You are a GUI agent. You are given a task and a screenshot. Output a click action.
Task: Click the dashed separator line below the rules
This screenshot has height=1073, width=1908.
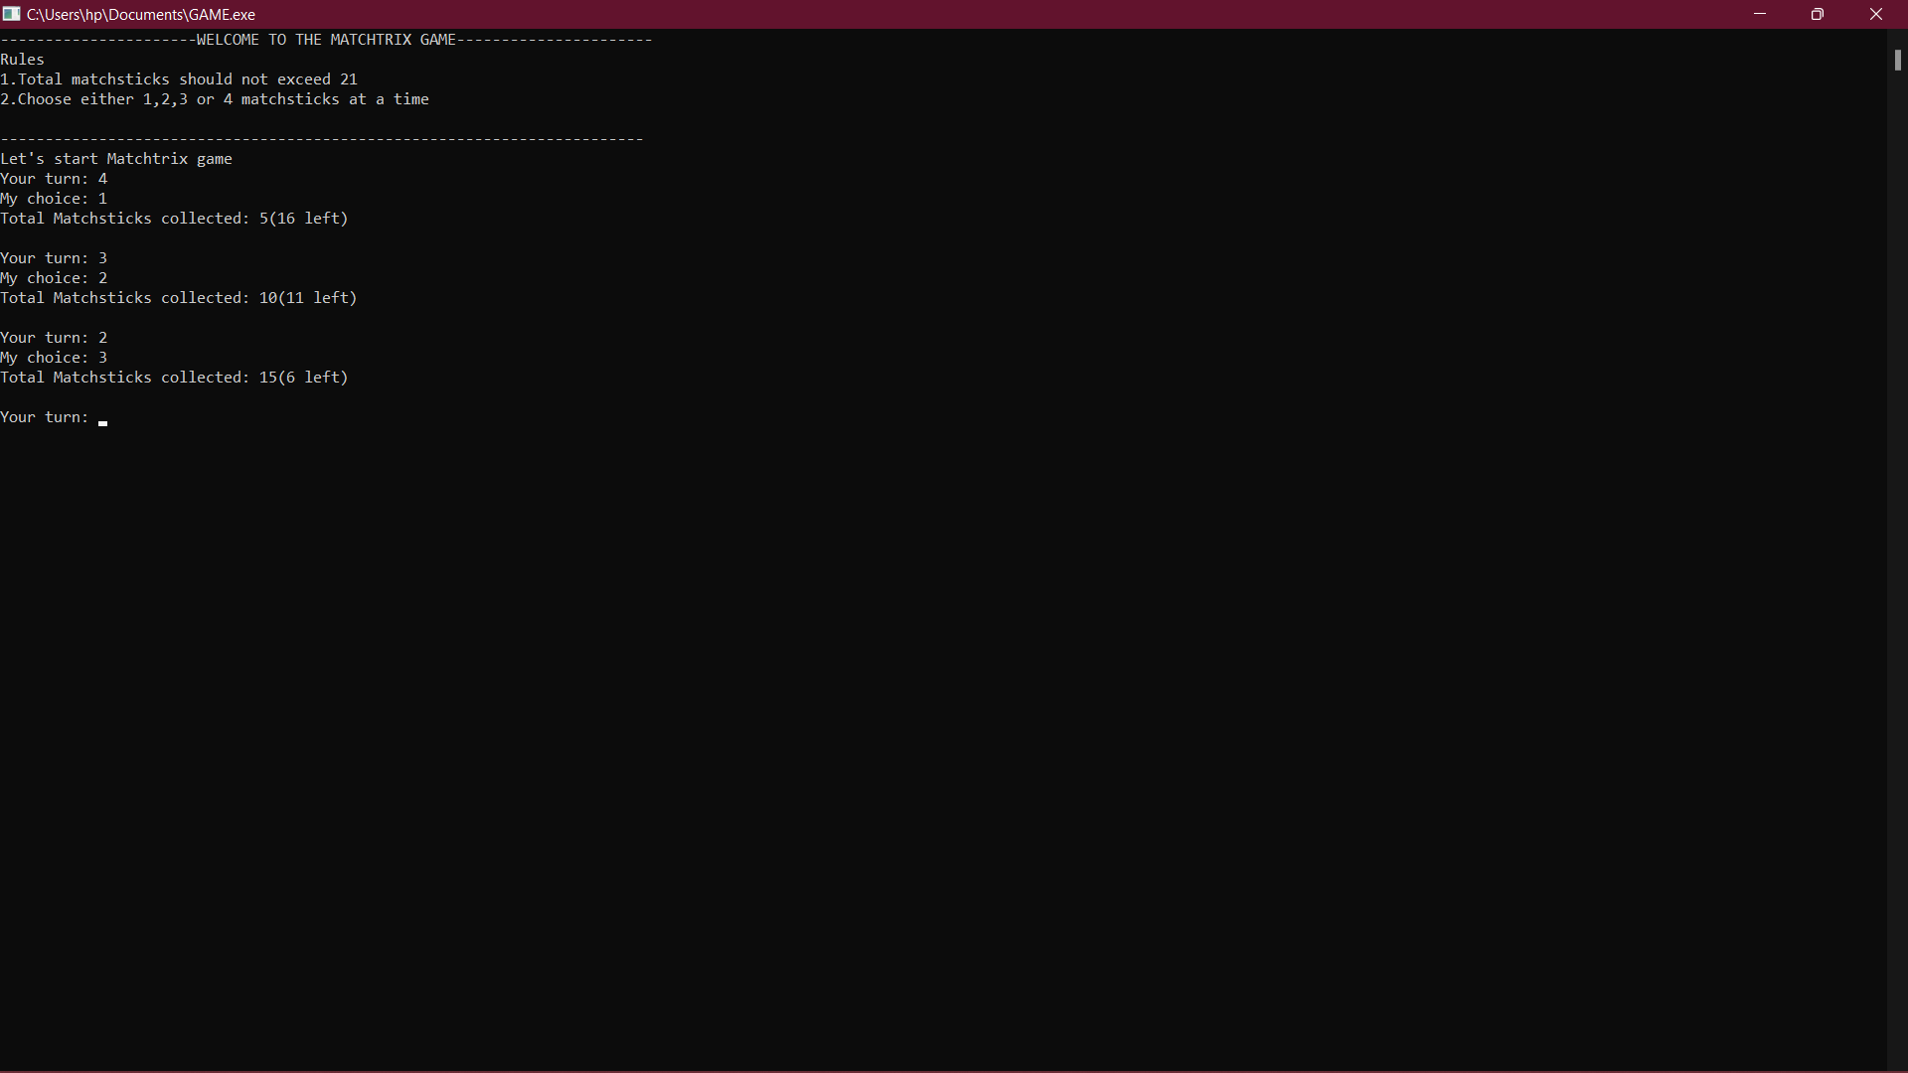322,139
